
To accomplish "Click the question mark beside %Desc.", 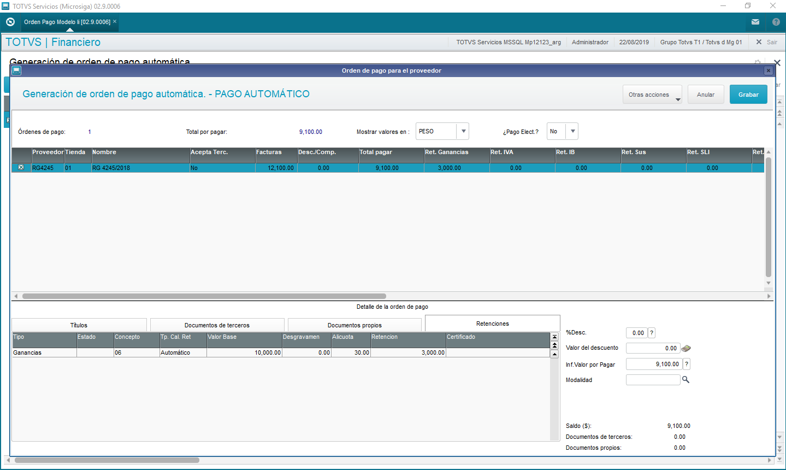I will [652, 333].
